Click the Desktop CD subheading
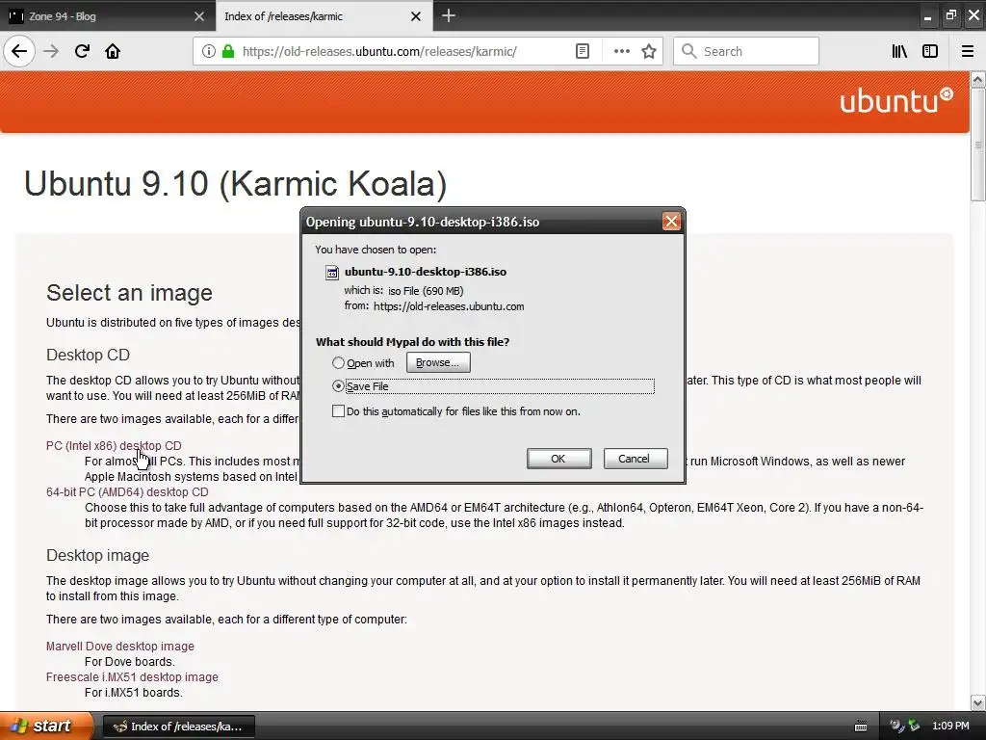 click(88, 355)
